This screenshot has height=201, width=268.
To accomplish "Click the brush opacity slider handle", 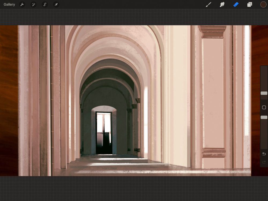I will 264,117.
